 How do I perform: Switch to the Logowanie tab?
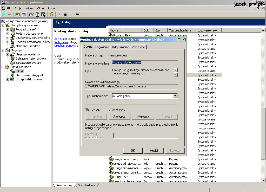point(102,47)
